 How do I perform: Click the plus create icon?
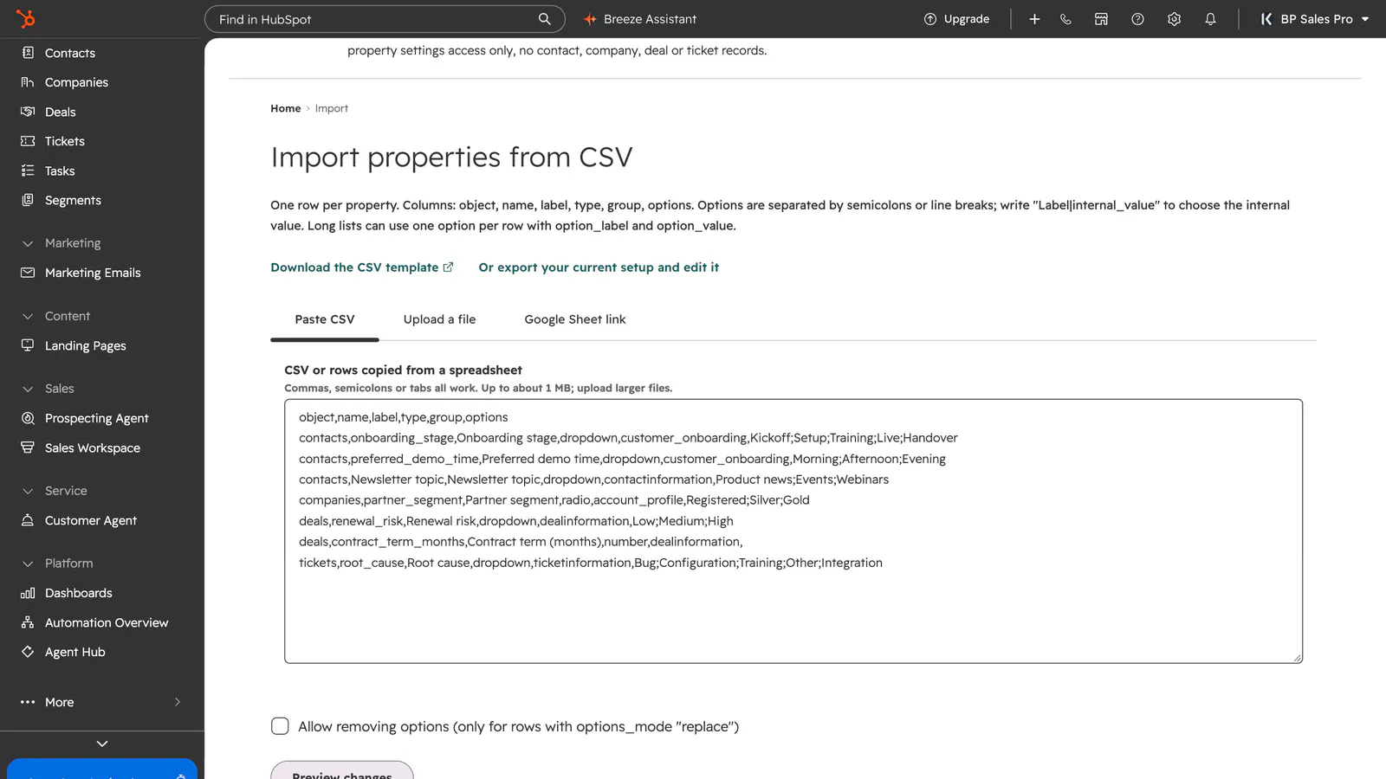coord(1034,19)
